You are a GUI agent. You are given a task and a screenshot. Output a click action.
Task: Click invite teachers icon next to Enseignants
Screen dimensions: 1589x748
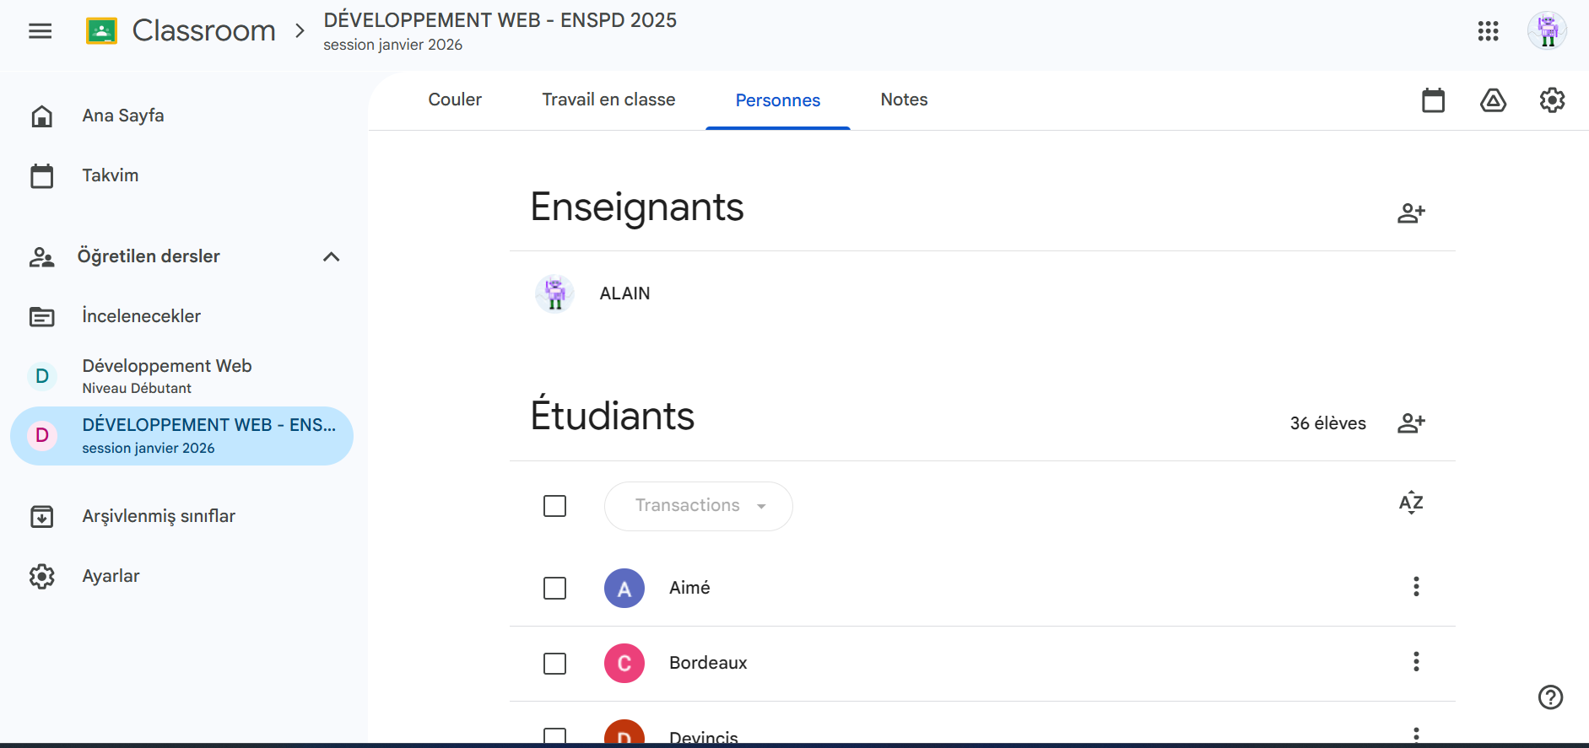pyautogui.click(x=1410, y=213)
